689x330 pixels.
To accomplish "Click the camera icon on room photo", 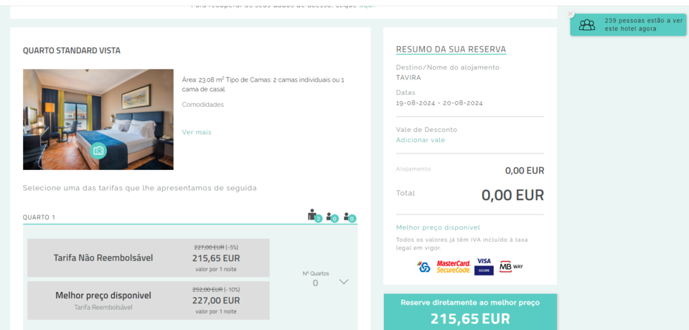I will (x=98, y=151).
